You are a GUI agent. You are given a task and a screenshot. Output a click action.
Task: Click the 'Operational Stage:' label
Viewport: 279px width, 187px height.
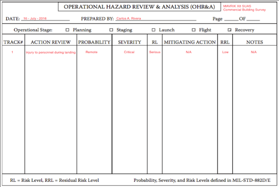pyautogui.click(x=33, y=30)
